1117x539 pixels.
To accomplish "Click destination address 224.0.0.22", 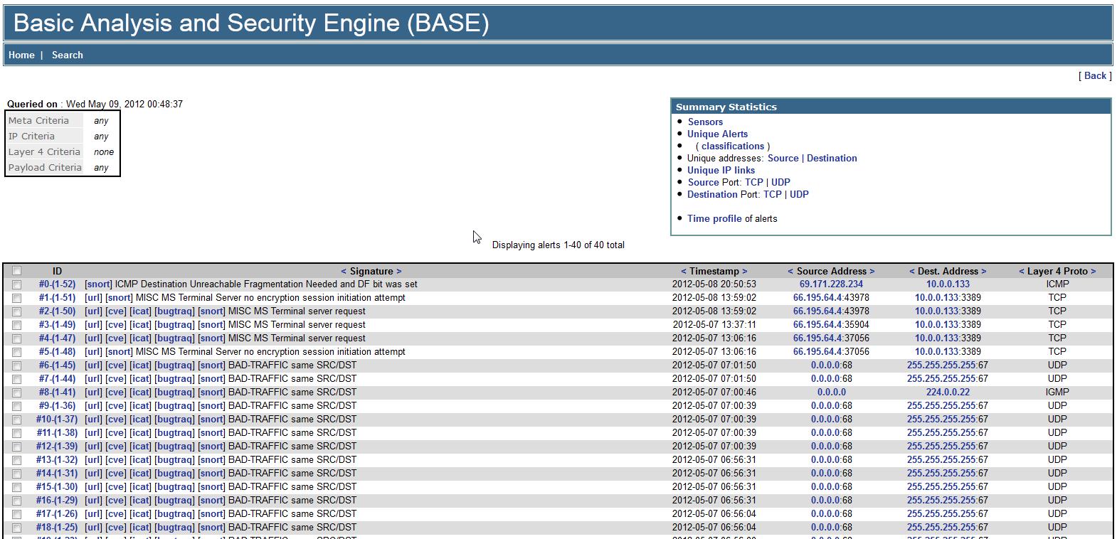I will tap(948, 393).
